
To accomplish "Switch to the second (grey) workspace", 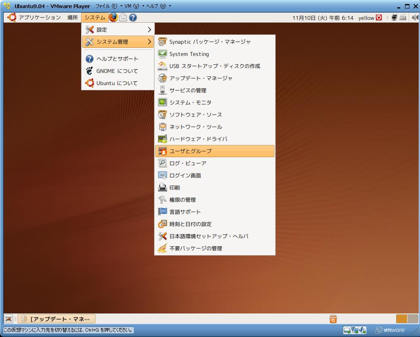I will (413, 319).
